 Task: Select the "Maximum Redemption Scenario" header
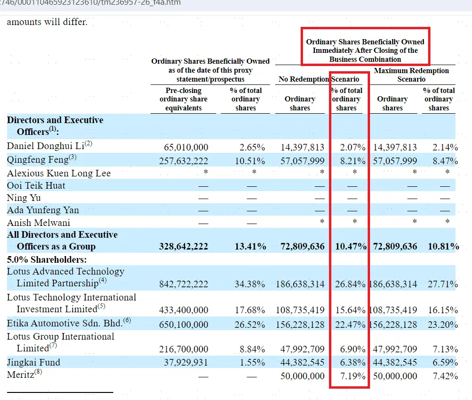tap(411, 75)
